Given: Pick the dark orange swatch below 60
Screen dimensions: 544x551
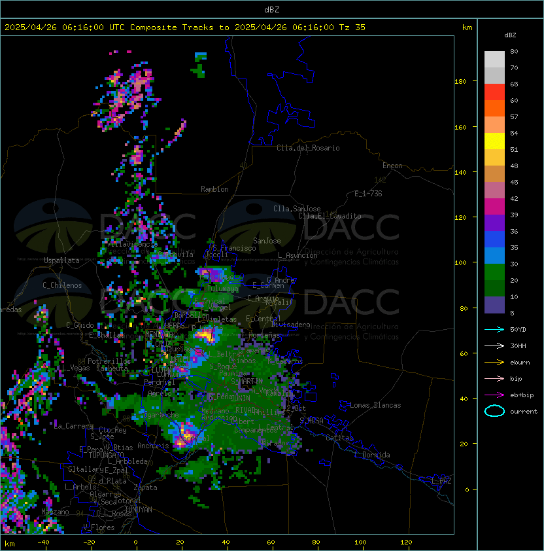Looking at the screenshot, I should 494,108.
